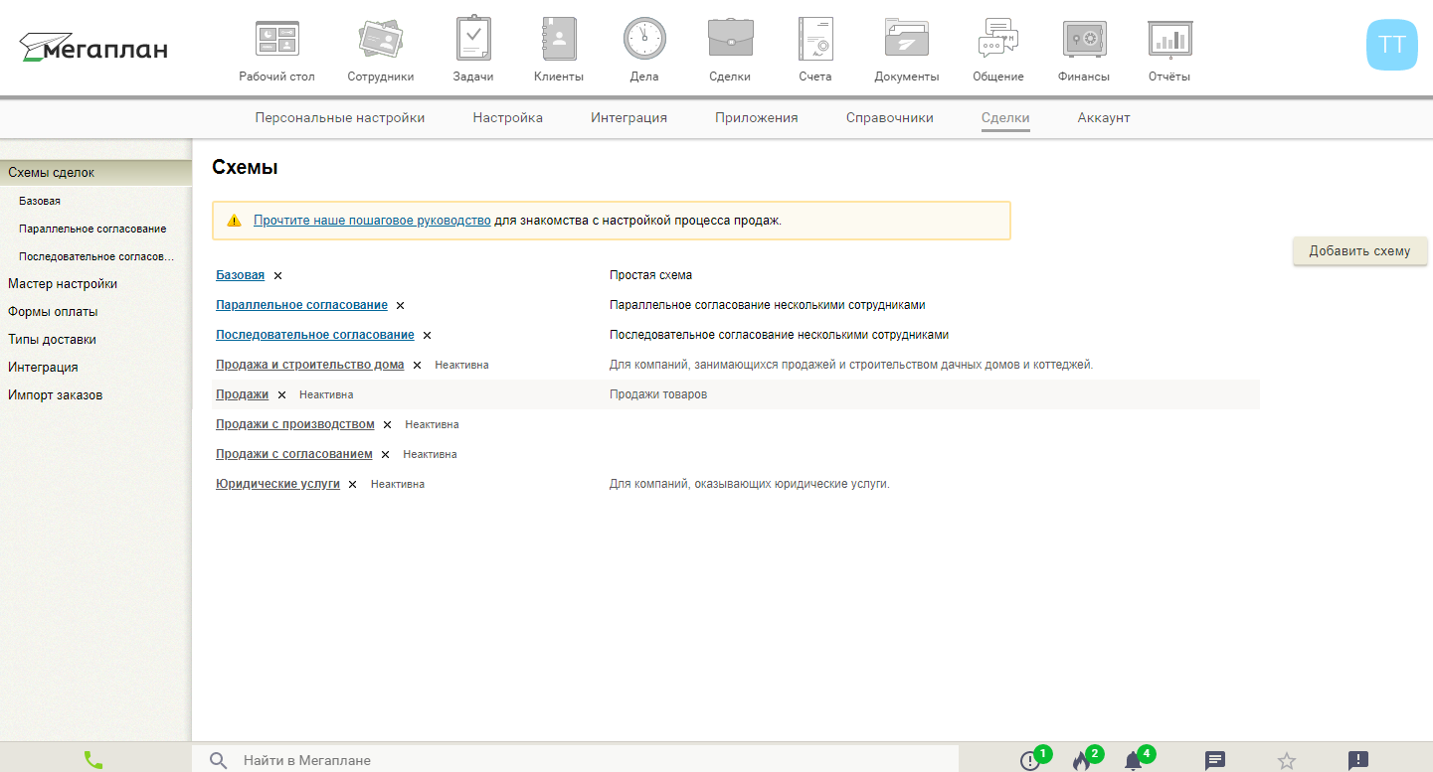Open Продажи с согласованием scheme
The width and height of the screenshot is (1433, 772).
(x=294, y=454)
